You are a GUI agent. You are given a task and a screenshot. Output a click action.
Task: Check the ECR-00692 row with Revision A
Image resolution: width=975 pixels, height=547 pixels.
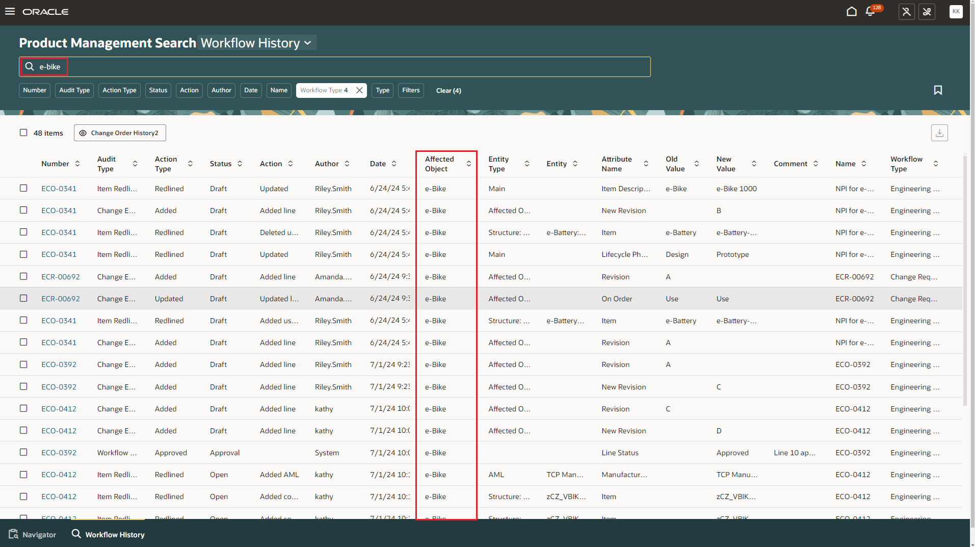[x=23, y=276]
